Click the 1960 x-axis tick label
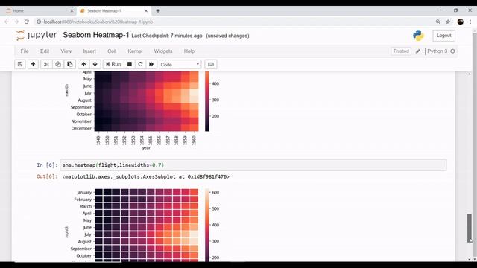The width and height of the screenshot is (477, 268). (x=194, y=140)
